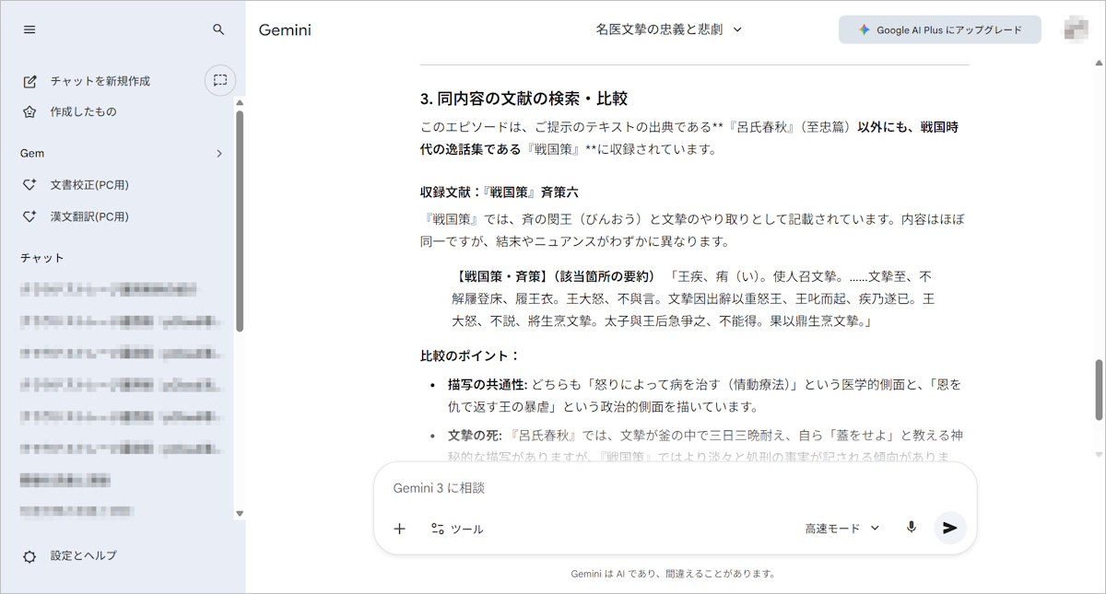1106x594 pixels.
Task: Open the account profile avatar
Action: click(x=1076, y=29)
